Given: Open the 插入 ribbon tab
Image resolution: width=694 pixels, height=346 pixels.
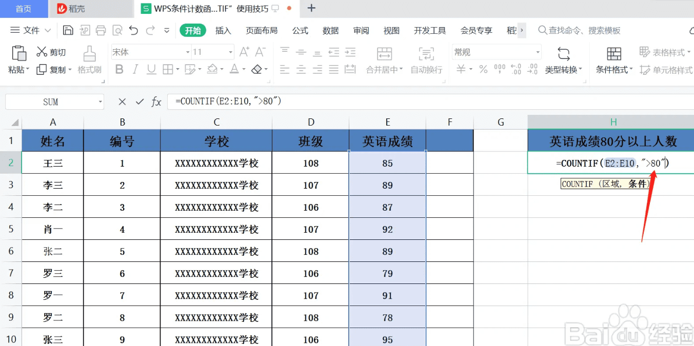Looking at the screenshot, I should [x=223, y=30].
